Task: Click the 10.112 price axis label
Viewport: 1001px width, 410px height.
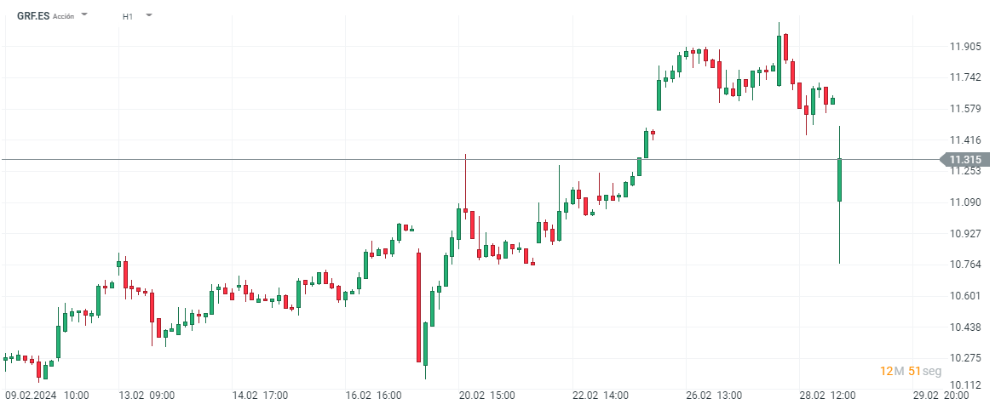Action: click(x=964, y=384)
